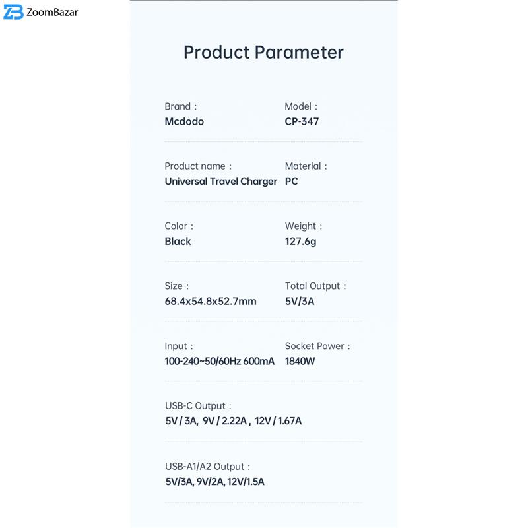528x528 pixels.
Task: Select the USB-C output values line
Action: coord(234,421)
